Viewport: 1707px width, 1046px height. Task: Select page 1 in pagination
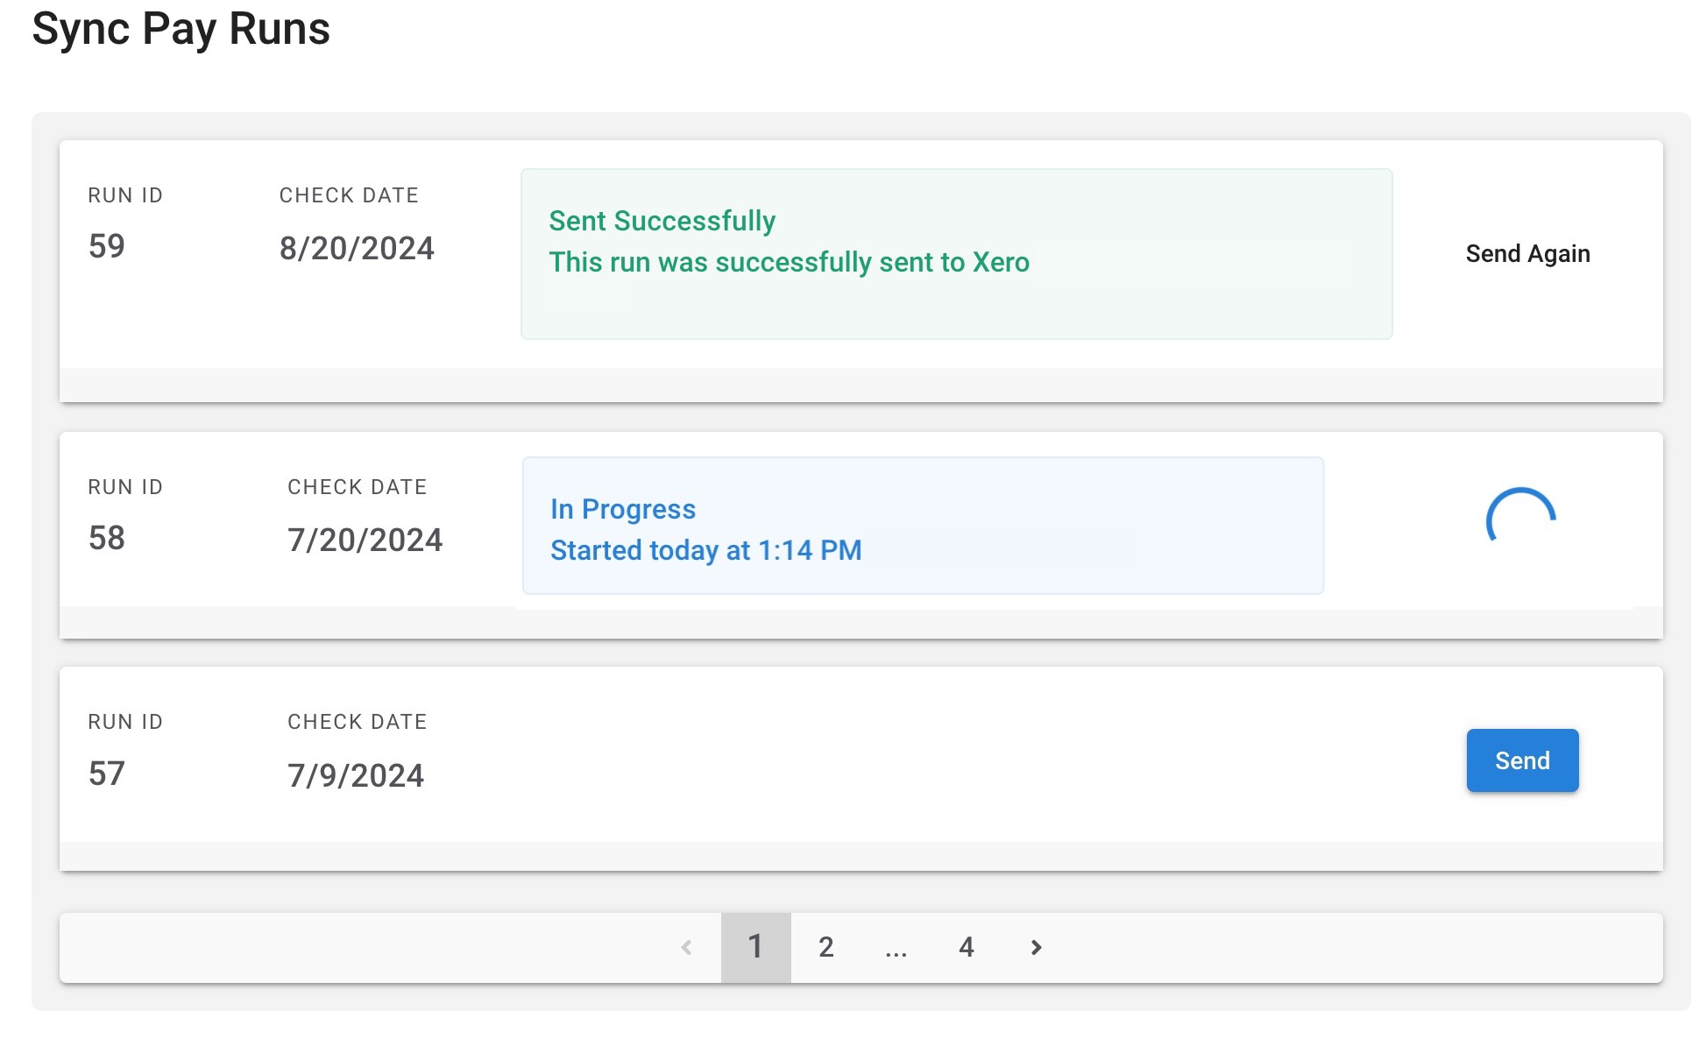(x=755, y=947)
